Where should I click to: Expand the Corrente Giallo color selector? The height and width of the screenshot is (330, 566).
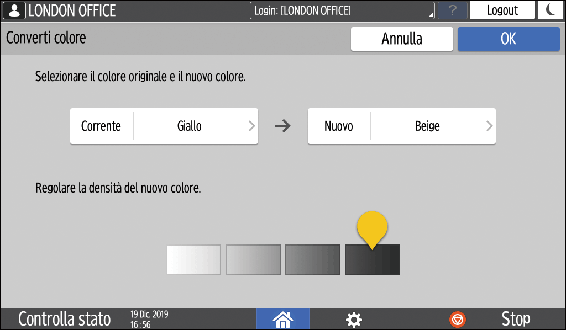coord(164,126)
